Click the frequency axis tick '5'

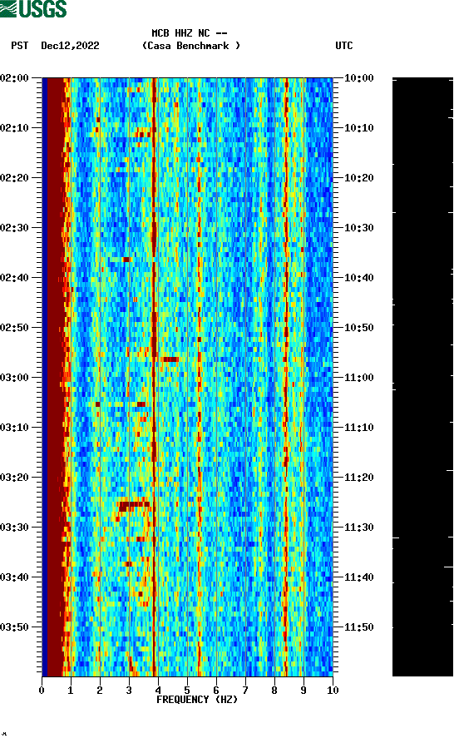tap(187, 691)
